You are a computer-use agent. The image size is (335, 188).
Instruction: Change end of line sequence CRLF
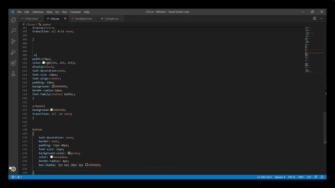tap(300, 177)
